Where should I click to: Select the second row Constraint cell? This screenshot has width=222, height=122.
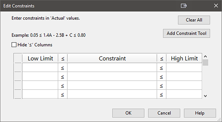click(112, 76)
